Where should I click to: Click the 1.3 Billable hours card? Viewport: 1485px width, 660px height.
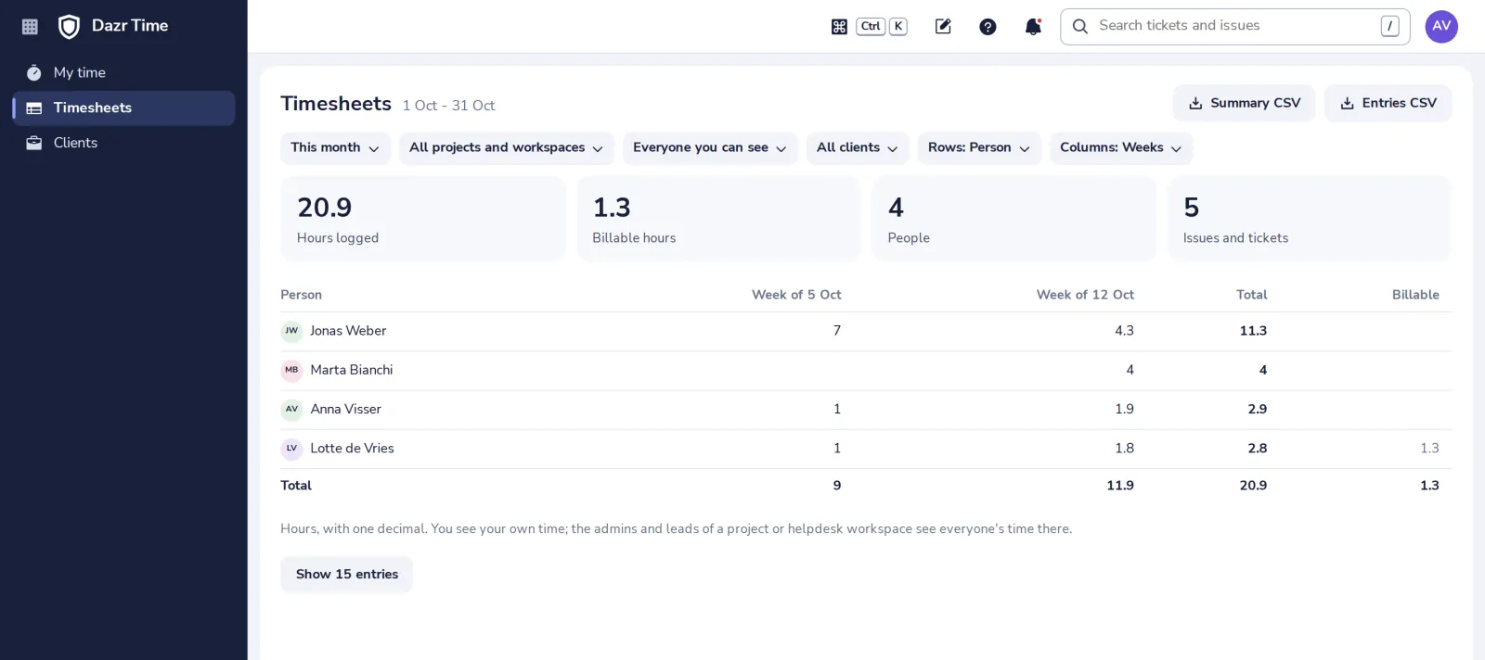pos(718,219)
